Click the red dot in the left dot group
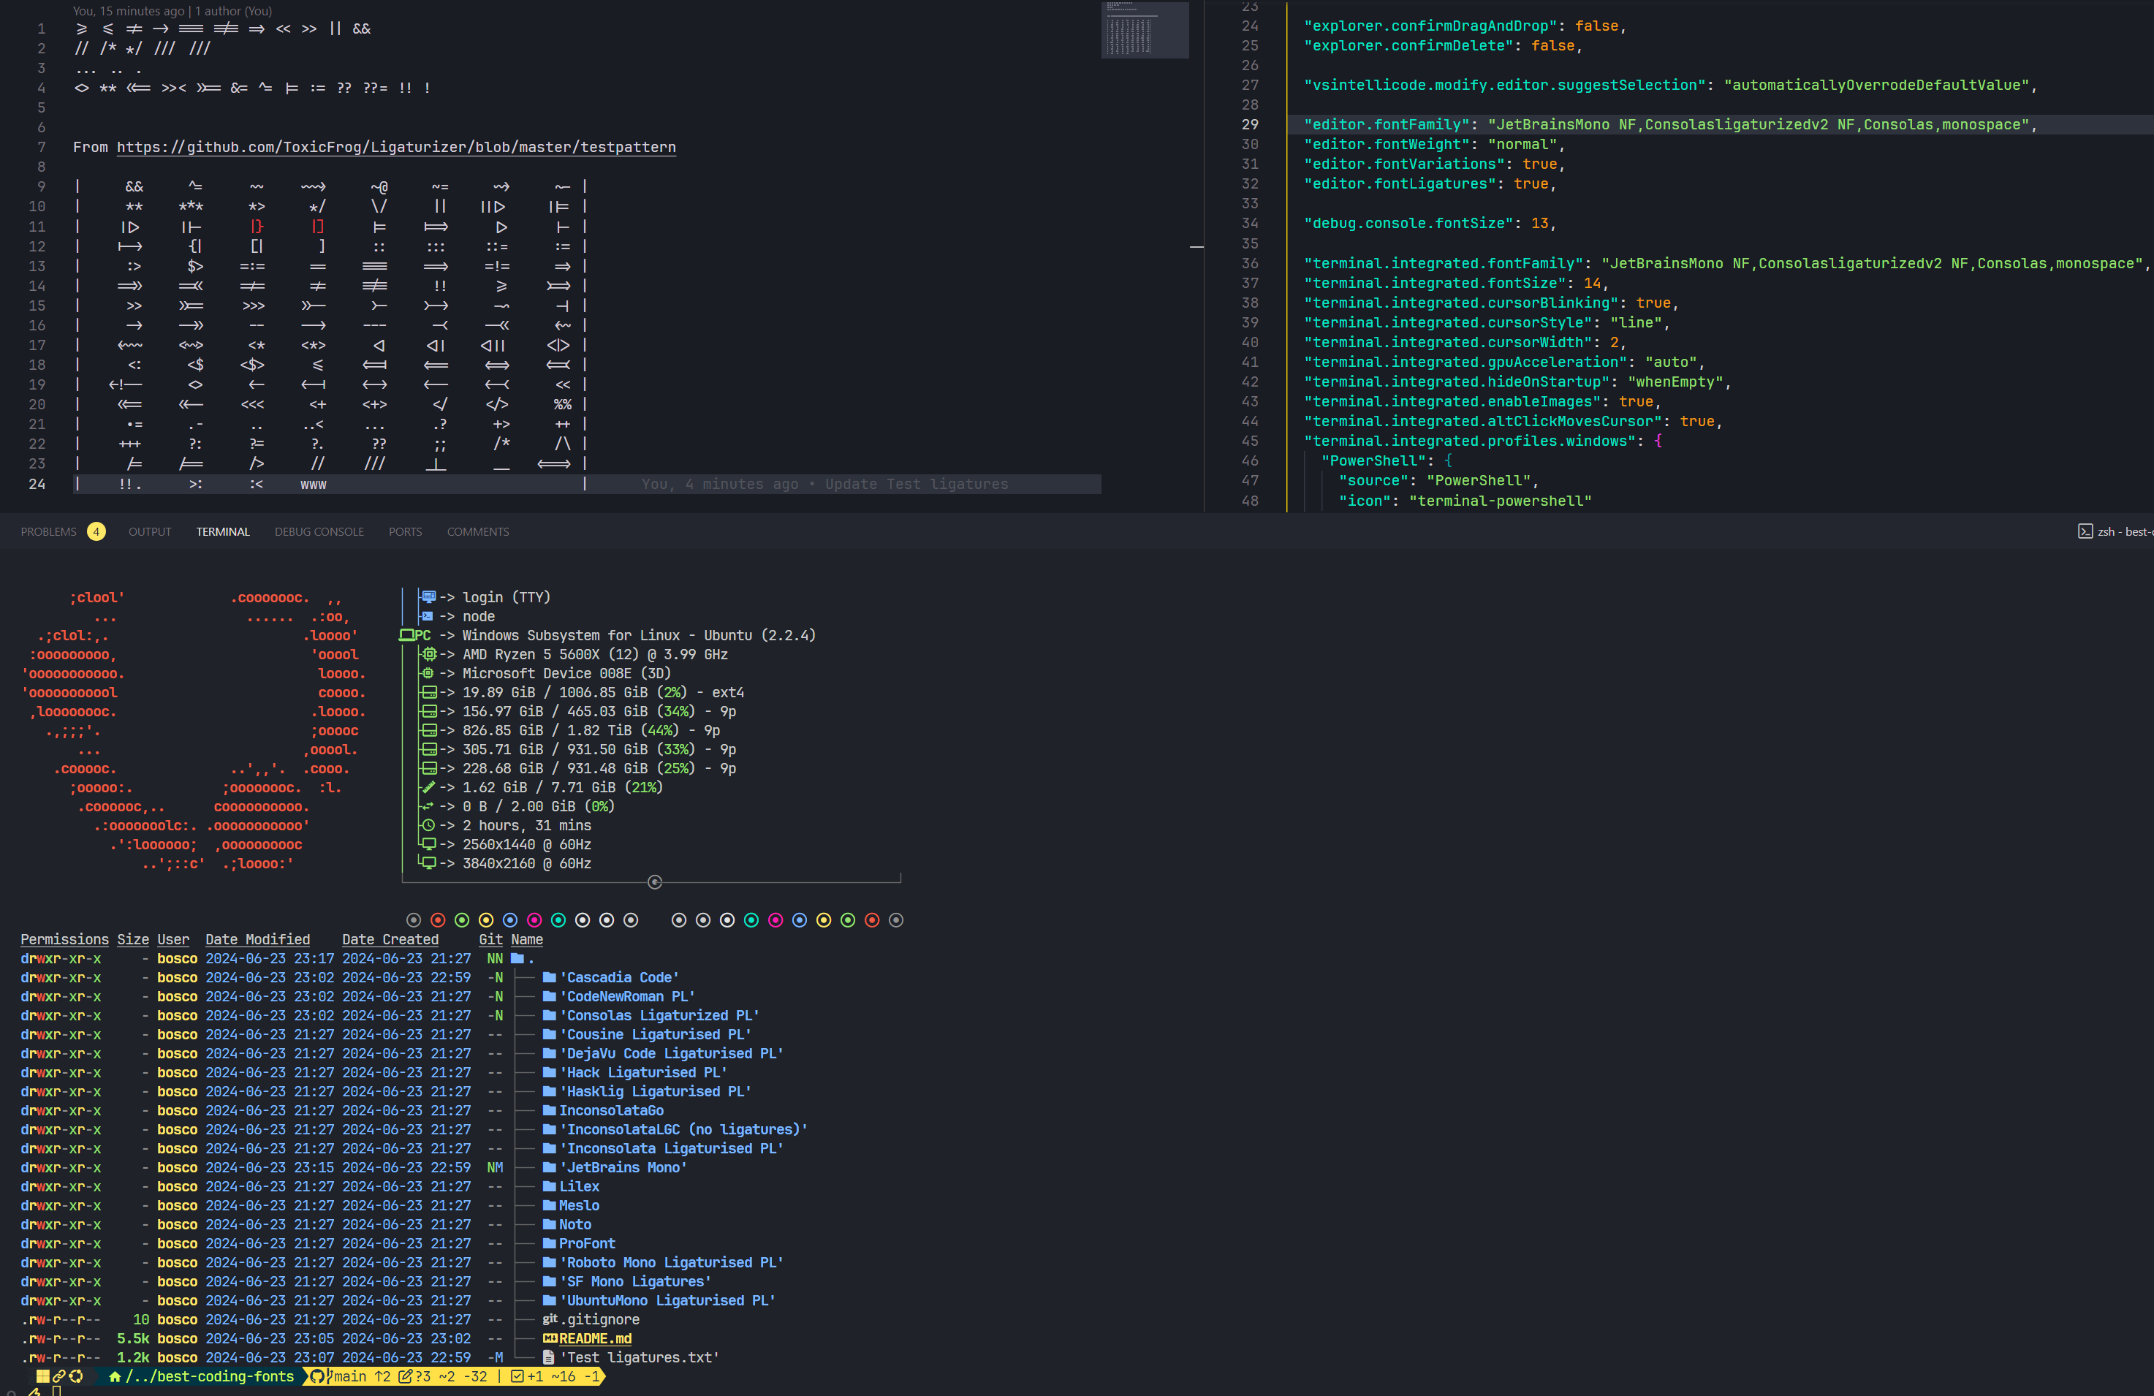The height and width of the screenshot is (1396, 2154). (438, 920)
